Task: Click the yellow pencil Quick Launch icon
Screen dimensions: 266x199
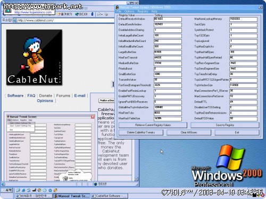Action: coord(55,191)
